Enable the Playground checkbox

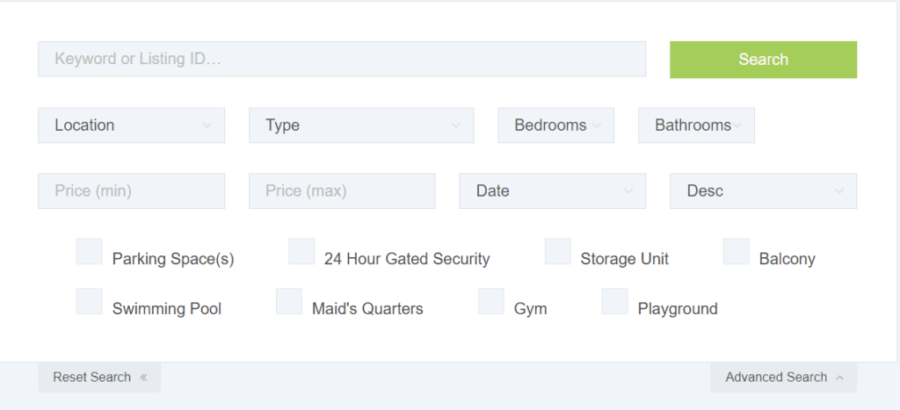[614, 301]
